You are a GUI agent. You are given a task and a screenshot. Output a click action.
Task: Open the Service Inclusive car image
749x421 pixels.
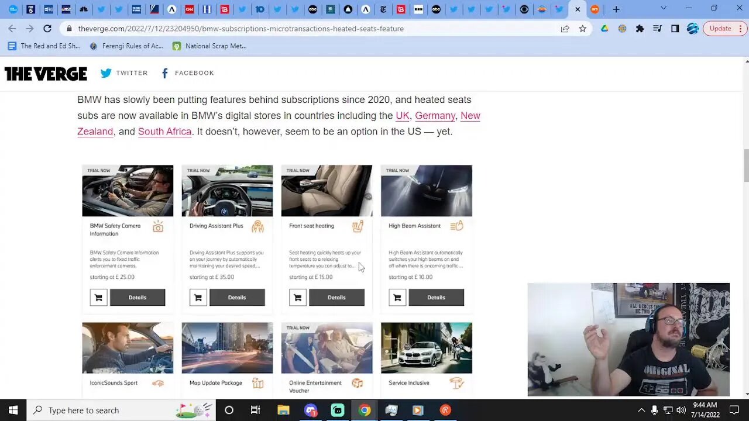pyautogui.click(x=426, y=348)
